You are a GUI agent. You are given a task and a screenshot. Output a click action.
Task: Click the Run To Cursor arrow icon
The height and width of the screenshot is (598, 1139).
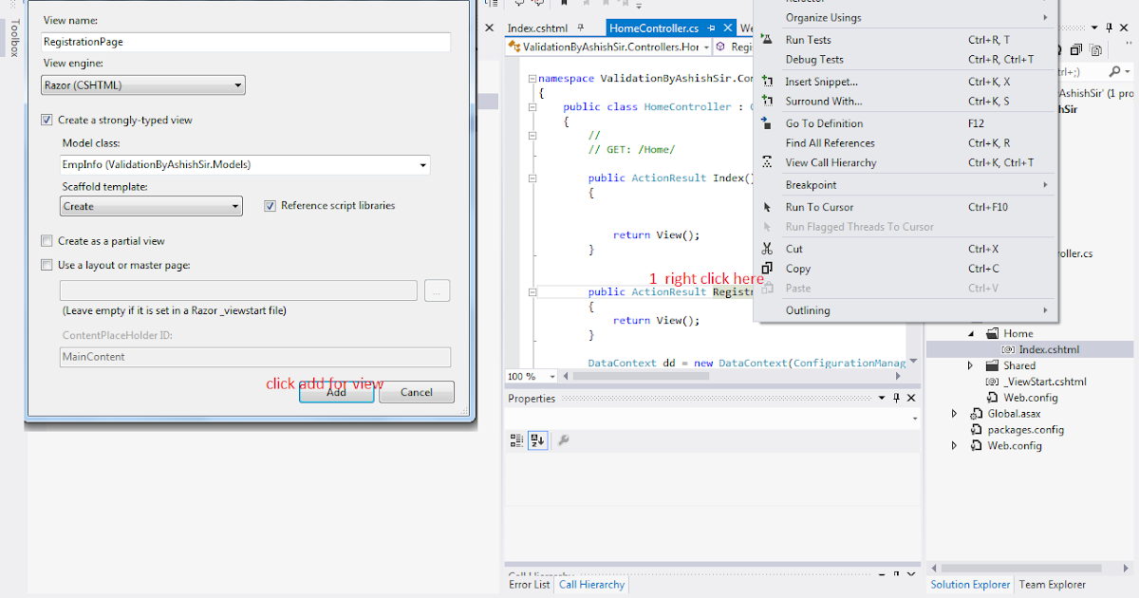click(x=768, y=207)
